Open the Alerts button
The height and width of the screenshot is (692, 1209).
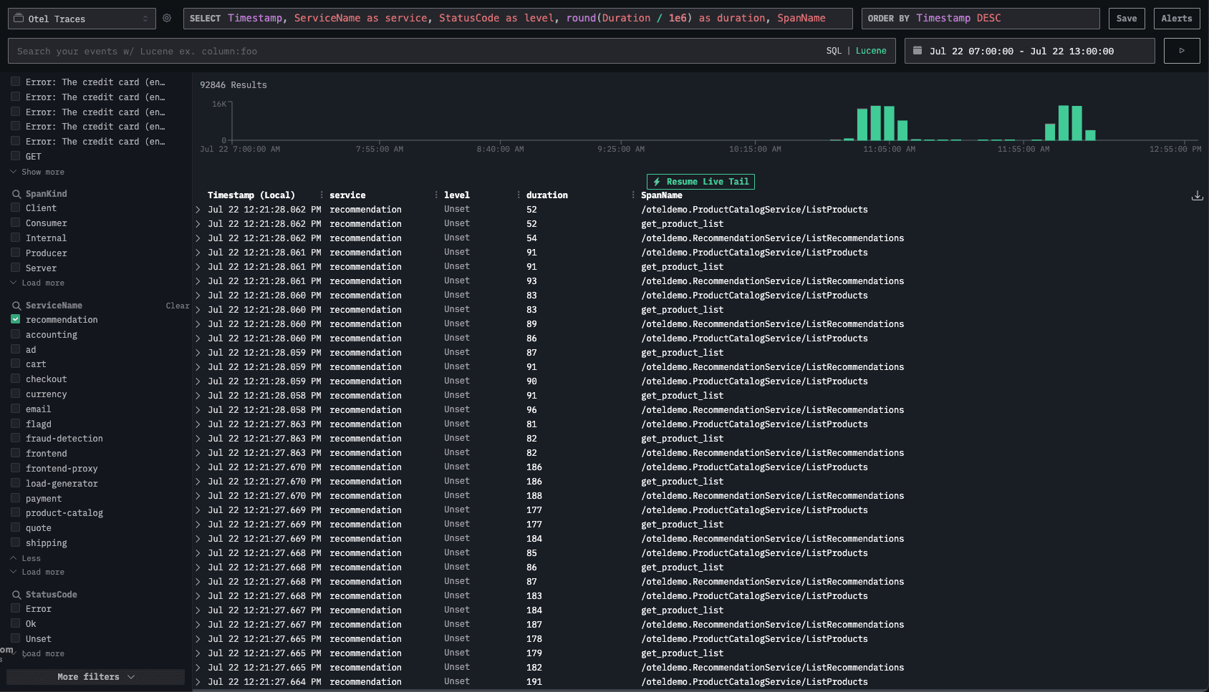coord(1177,19)
